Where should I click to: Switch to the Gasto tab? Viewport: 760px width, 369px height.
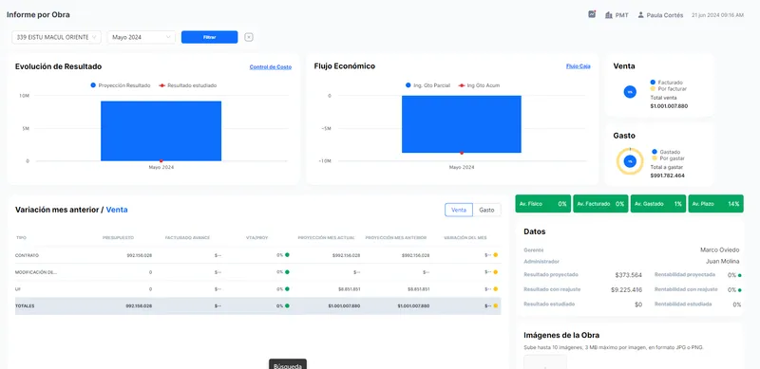pyautogui.click(x=486, y=210)
